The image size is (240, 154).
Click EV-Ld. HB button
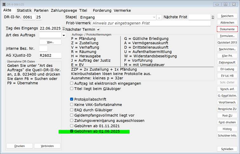point(227,76)
